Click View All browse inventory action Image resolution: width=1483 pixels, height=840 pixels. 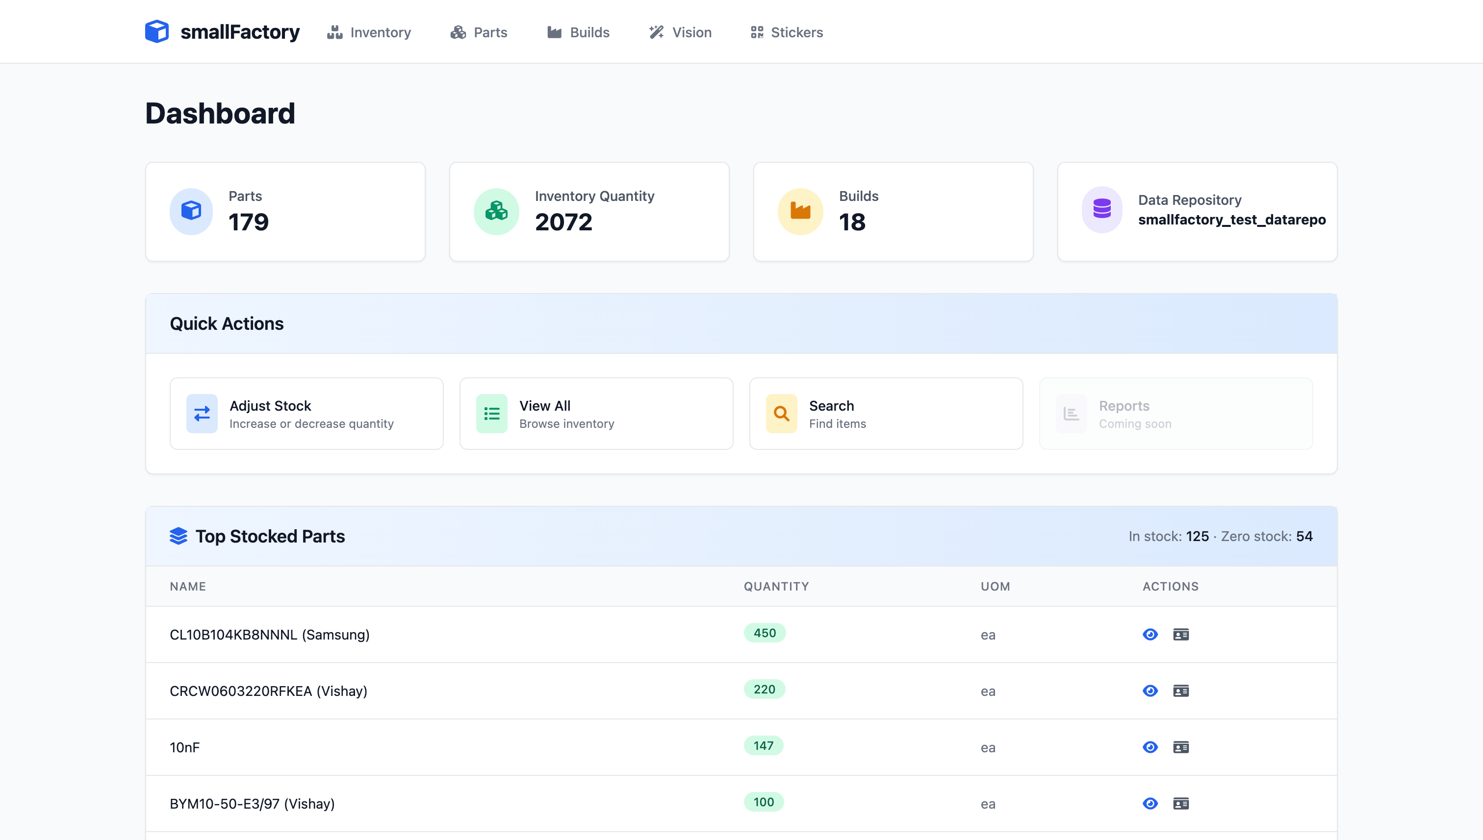pos(596,414)
